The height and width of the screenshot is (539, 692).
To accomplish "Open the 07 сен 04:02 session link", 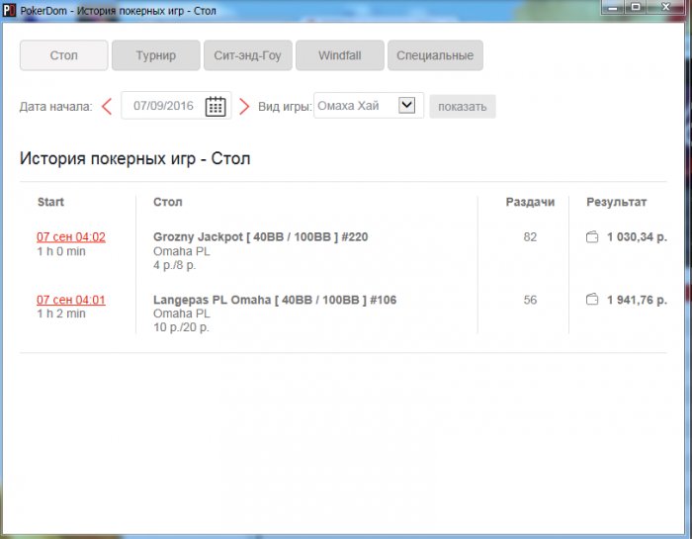I will point(71,237).
